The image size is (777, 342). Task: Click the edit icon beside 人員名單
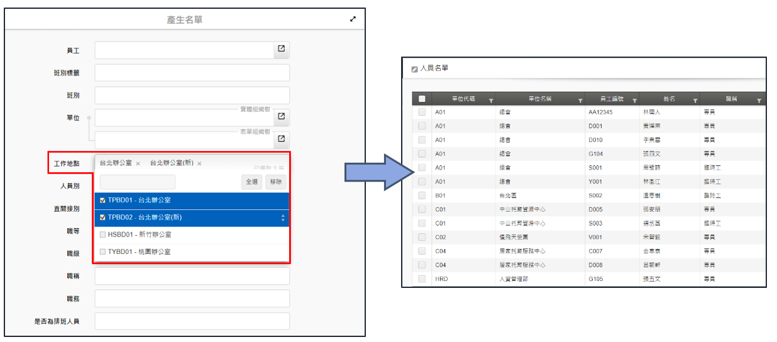tap(414, 69)
